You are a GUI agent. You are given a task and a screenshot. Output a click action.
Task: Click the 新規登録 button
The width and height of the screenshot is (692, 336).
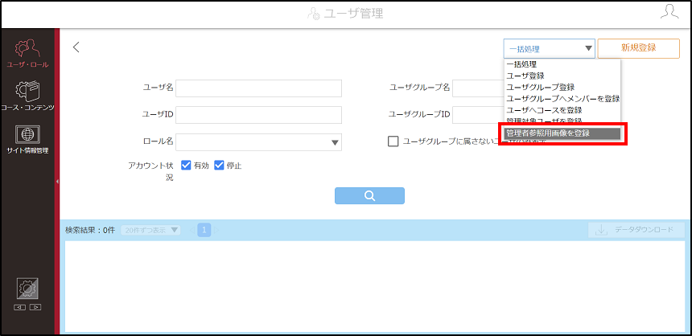point(639,48)
